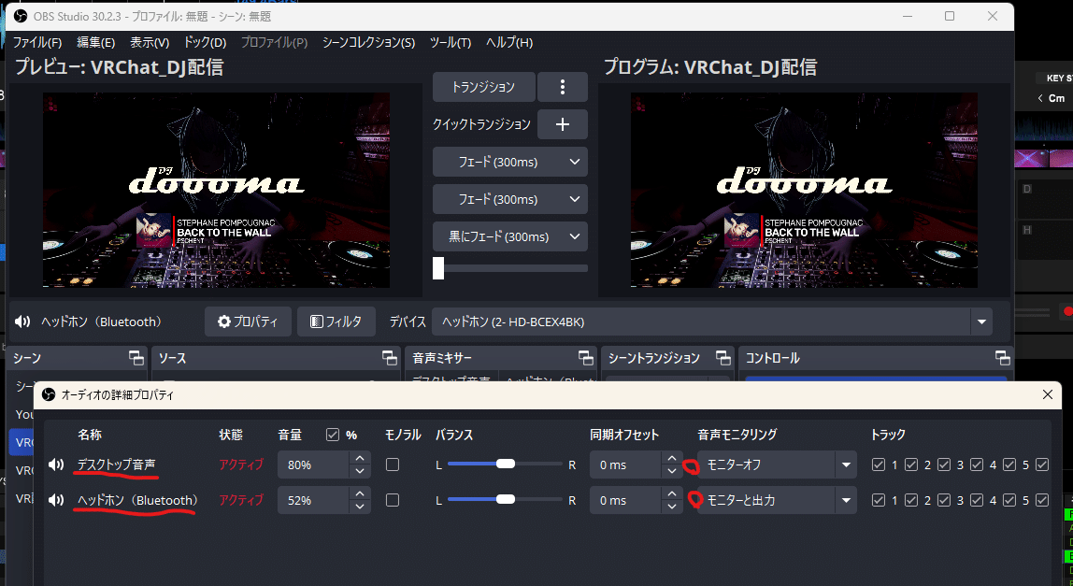Screen dimensions: 1073x586
Task: Open the second フェード (300ms) dropdown
Action: (x=509, y=199)
